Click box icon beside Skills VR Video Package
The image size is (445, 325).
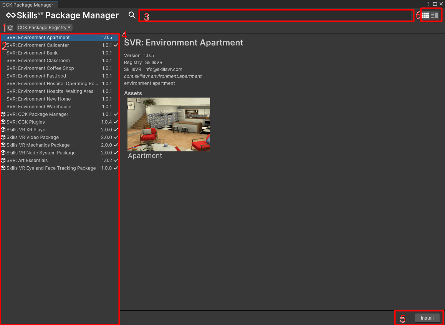[x=3, y=137]
